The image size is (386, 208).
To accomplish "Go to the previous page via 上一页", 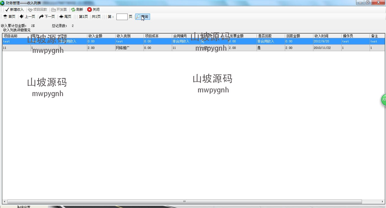I will point(27,17).
